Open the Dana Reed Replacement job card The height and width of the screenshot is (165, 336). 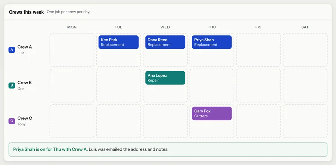pos(165,42)
